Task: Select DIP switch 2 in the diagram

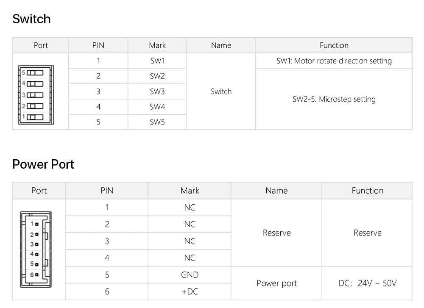Action: [x=35, y=106]
